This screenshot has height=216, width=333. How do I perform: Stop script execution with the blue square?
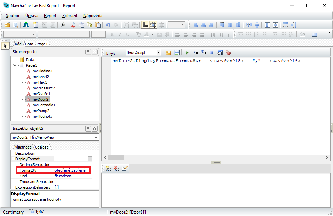tap(211, 52)
